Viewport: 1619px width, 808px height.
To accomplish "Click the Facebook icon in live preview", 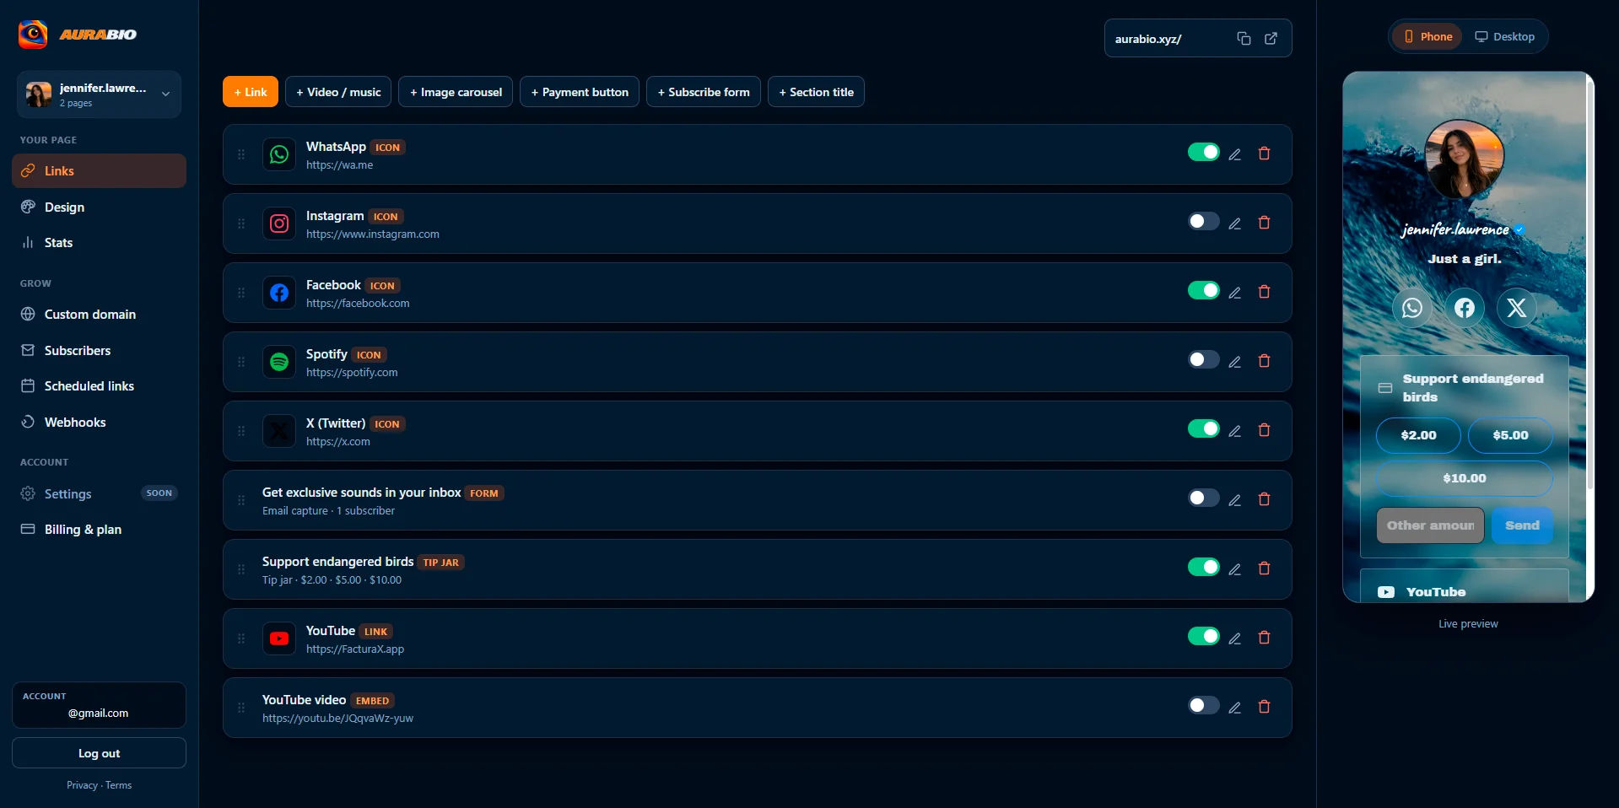I will pos(1465,308).
